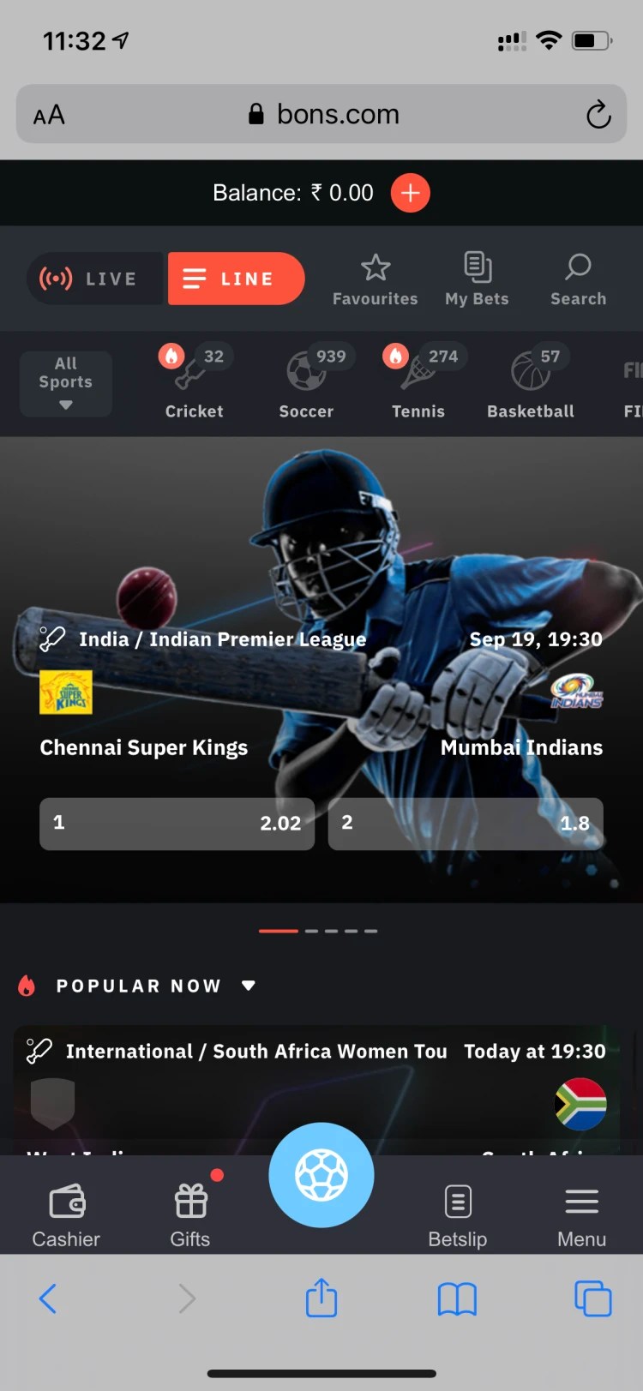Expand the All Sports dropdown

[x=66, y=383]
